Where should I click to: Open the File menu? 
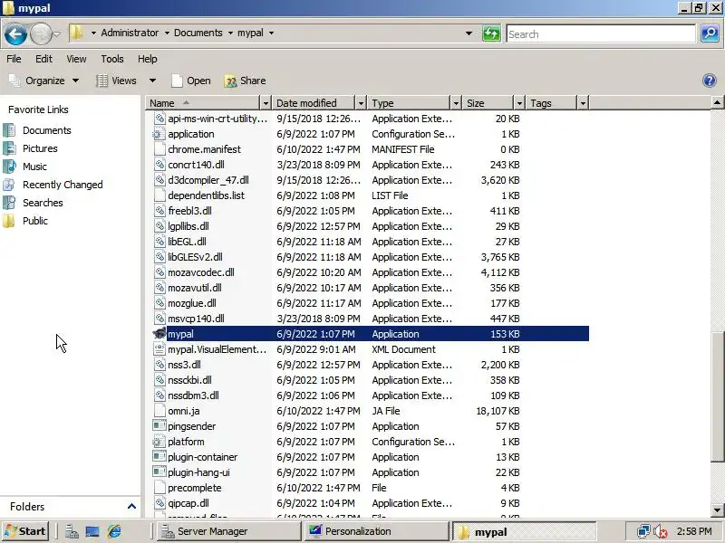(x=14, y=59)
